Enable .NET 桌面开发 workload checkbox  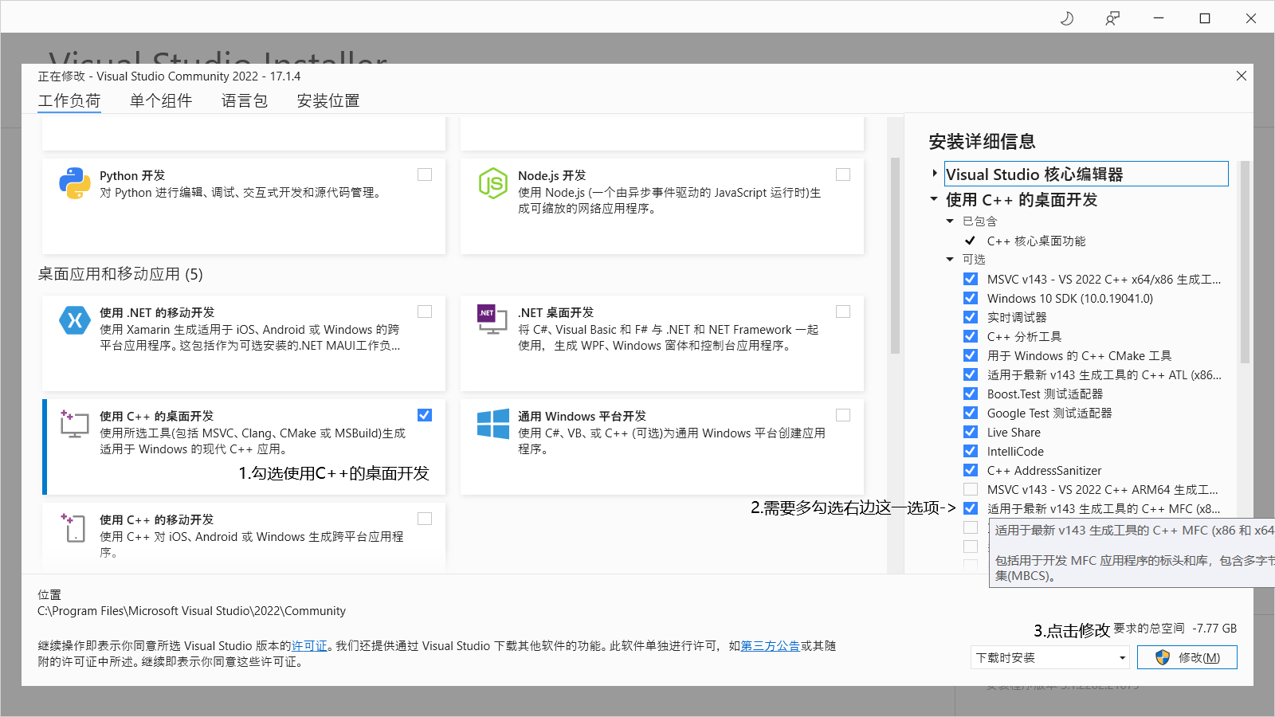[843, 311]
